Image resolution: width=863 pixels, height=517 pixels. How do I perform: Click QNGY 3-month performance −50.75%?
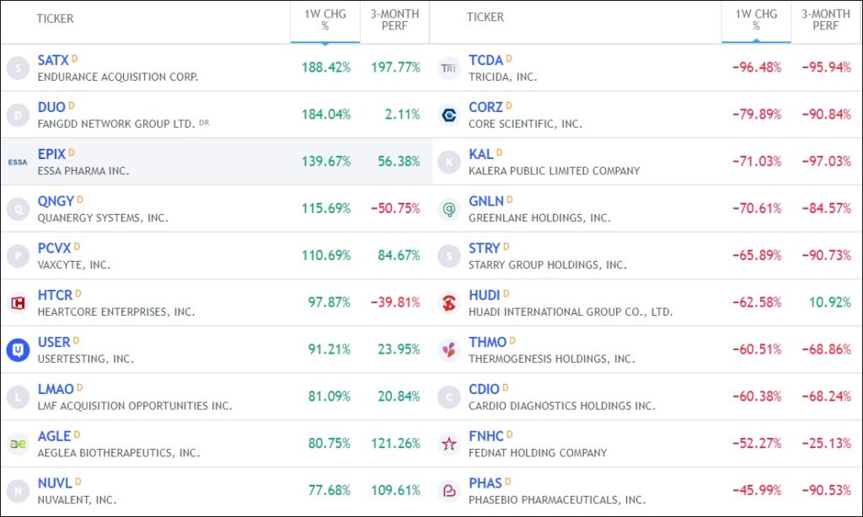395,209
